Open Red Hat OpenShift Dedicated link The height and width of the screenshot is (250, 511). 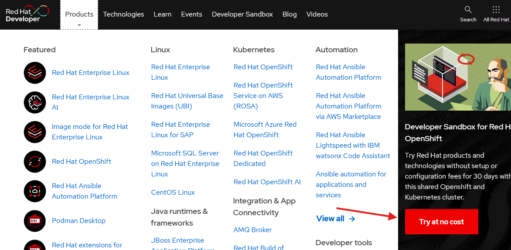[263, 158]
